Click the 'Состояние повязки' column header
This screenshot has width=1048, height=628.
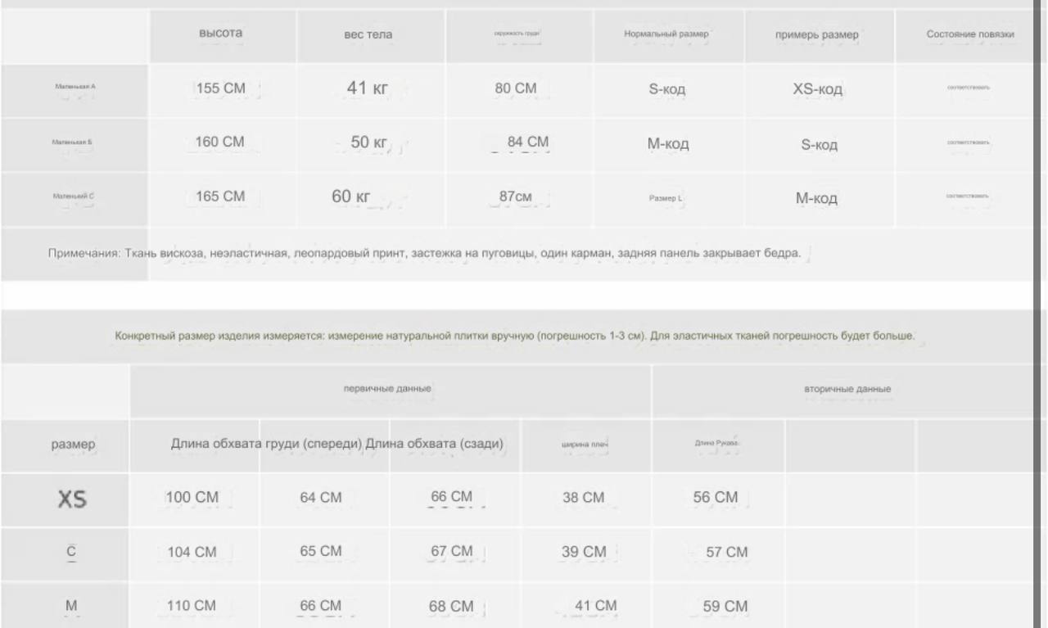[x=969, y=35]
